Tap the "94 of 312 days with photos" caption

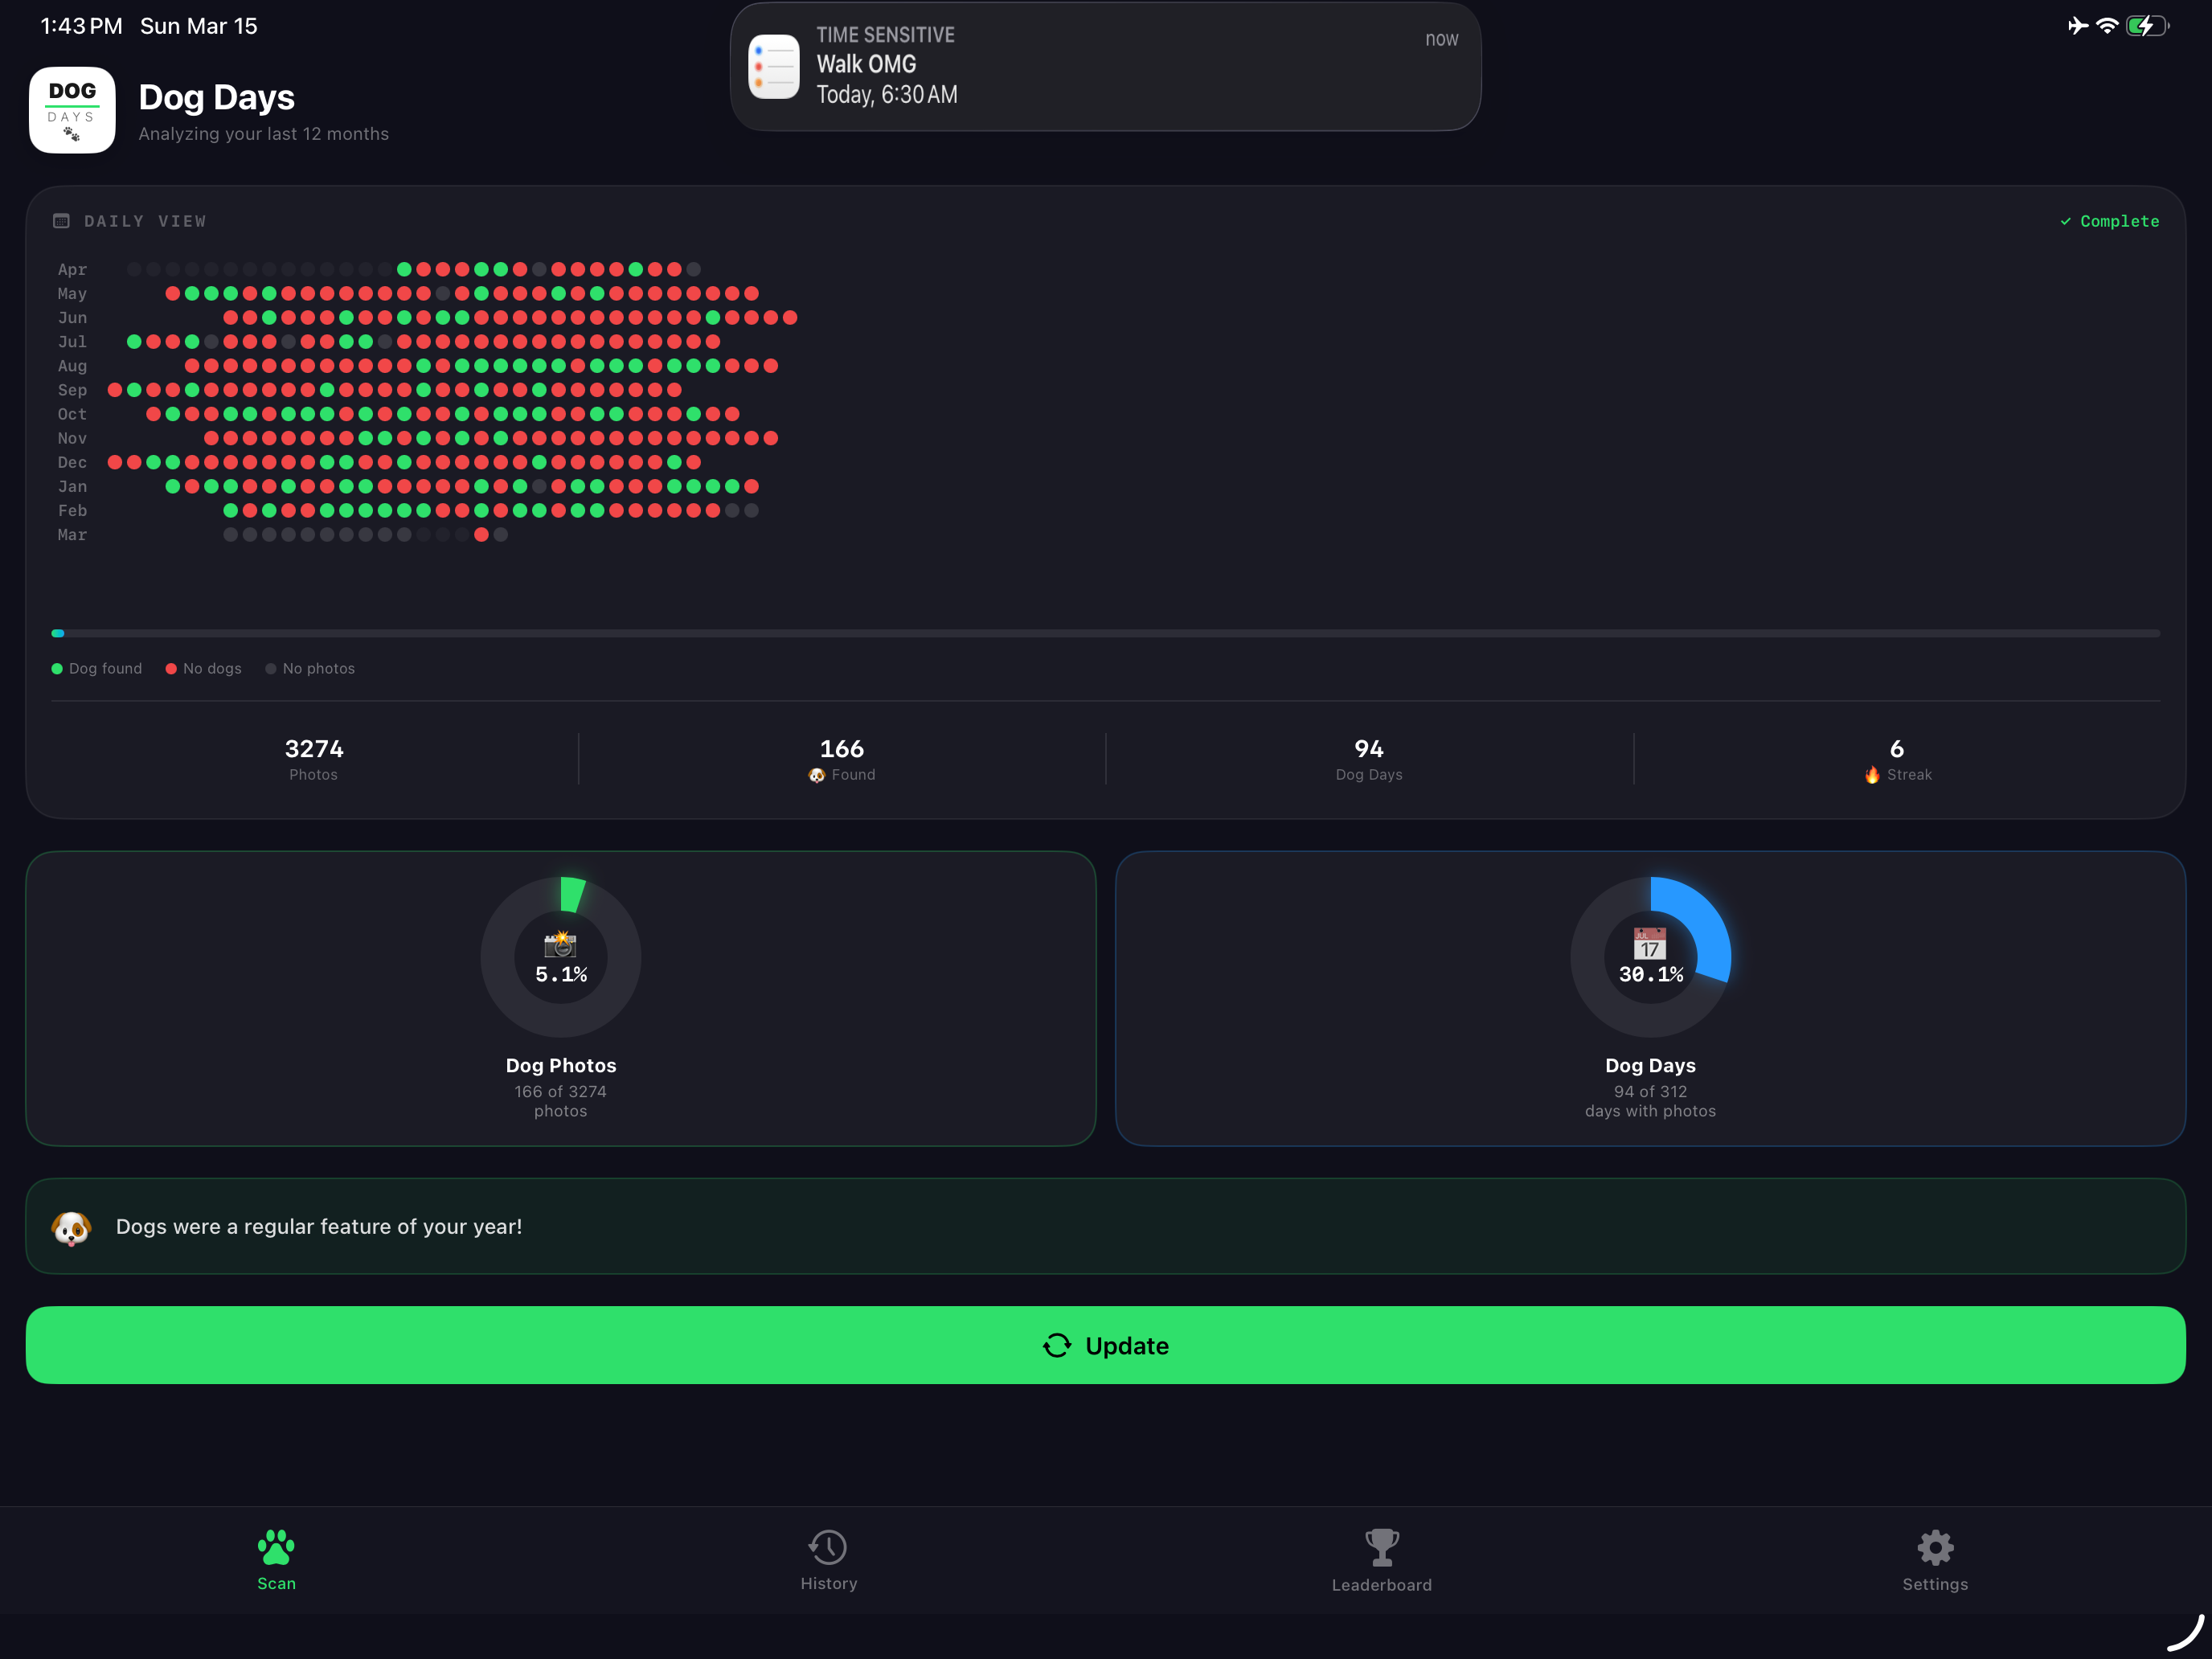point(1650,1101)
